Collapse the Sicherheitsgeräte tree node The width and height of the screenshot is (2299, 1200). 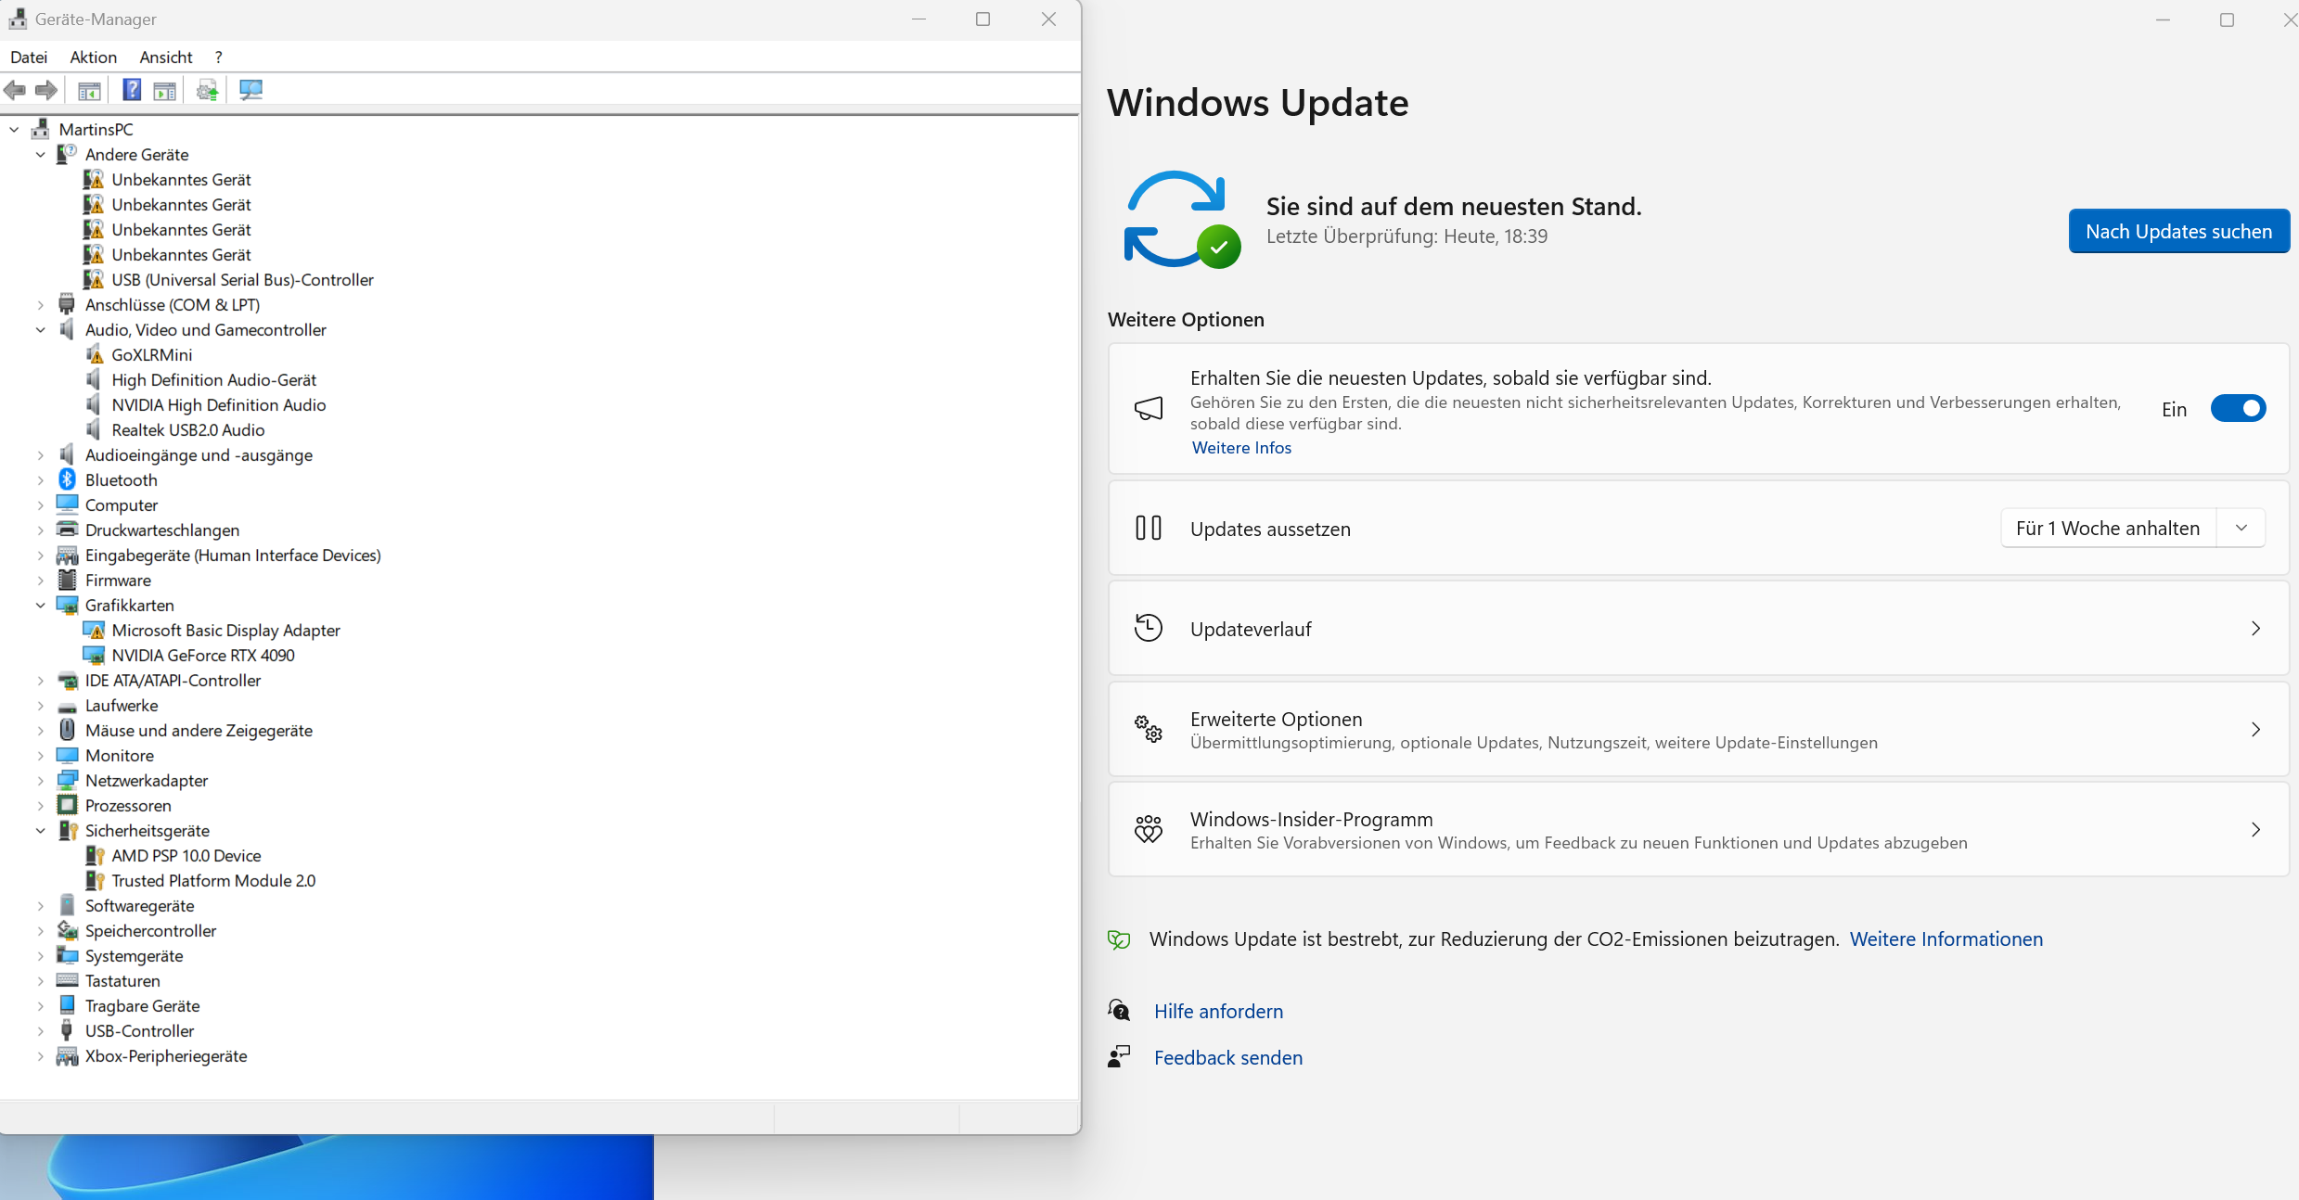(x=41, y=830)
